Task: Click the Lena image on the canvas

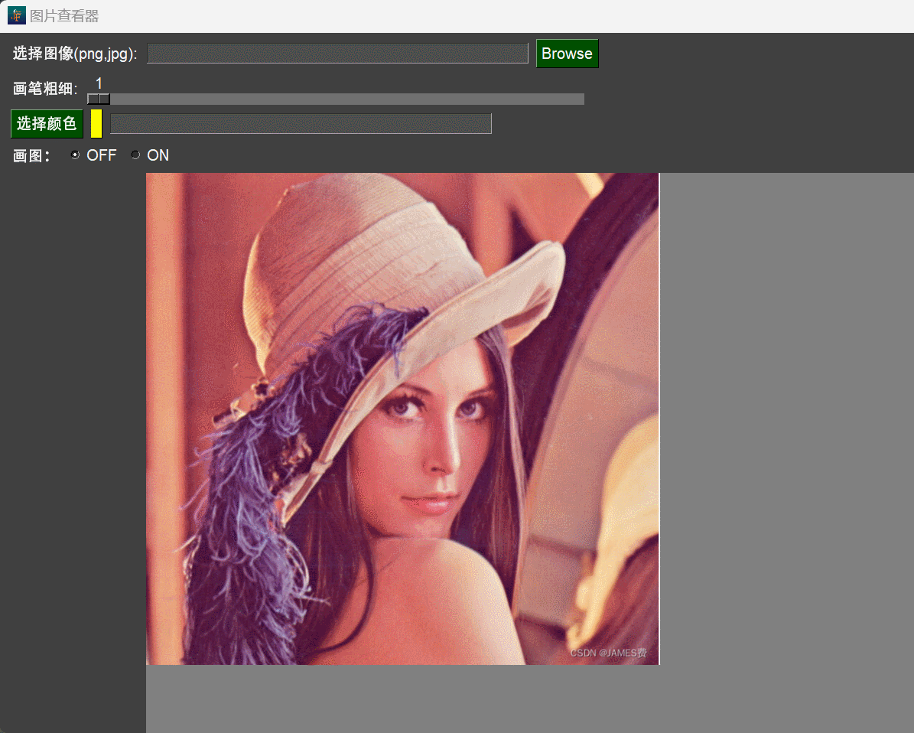Action: click(x=403, y=419)
